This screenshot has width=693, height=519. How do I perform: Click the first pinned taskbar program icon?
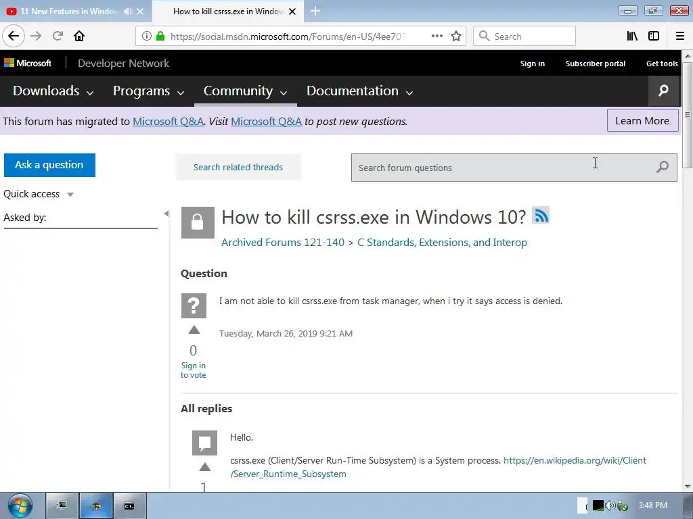tap(62, 505)
